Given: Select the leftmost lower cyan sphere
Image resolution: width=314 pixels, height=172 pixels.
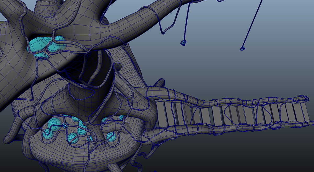Looking at the screenshot, I should point(48,134).
